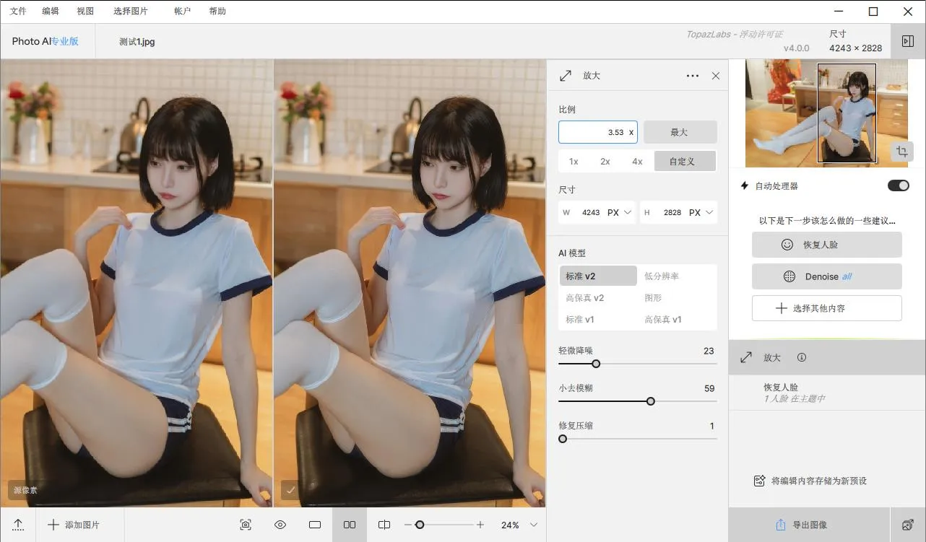Select side-by-side comparison view
The image size is (926, 542).
pos(350,525)
